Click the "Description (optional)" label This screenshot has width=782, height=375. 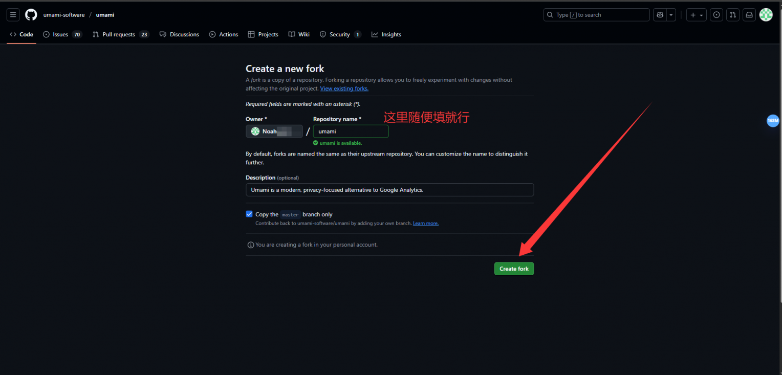272,178
